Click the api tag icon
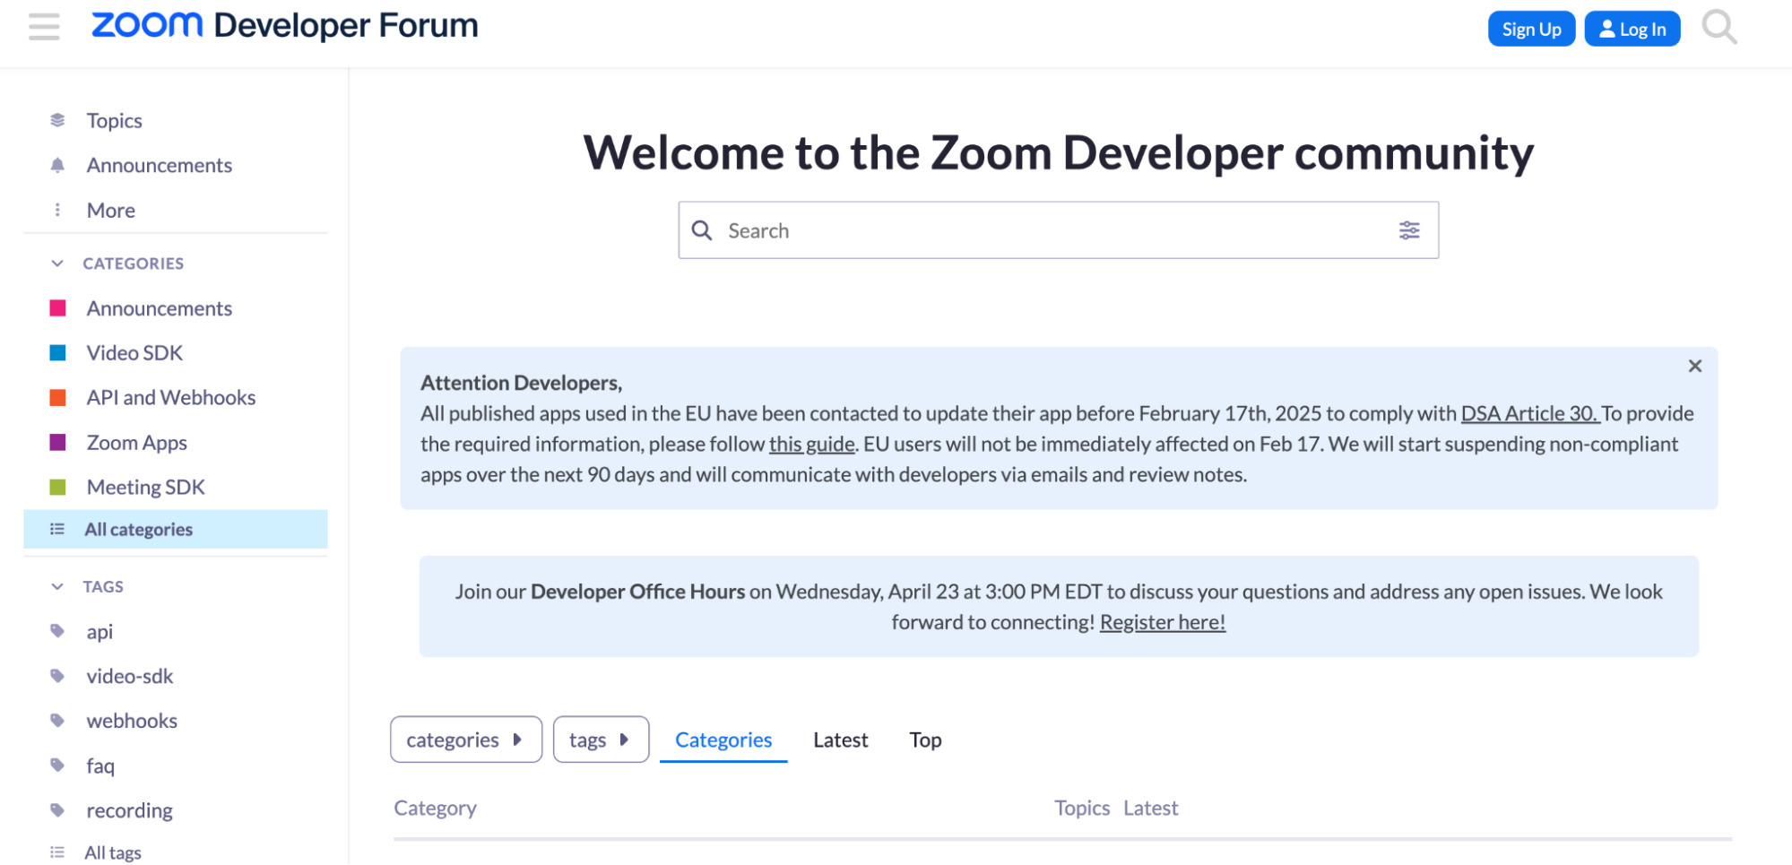1792x865 pixels. pyautogui.click(x=57, y=631)
